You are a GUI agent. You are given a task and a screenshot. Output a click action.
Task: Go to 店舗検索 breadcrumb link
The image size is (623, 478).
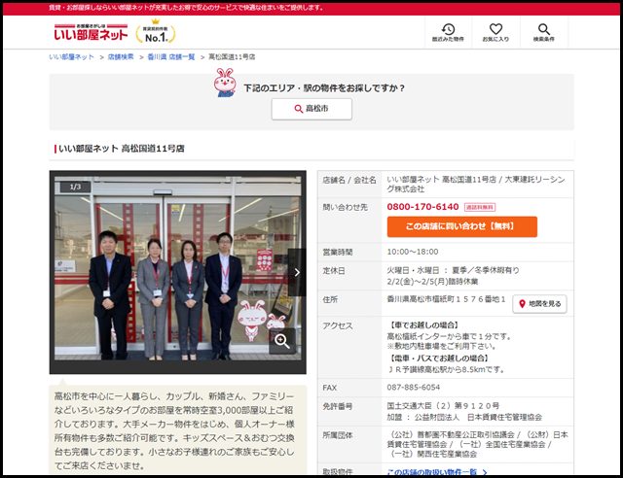coord(121,57)
